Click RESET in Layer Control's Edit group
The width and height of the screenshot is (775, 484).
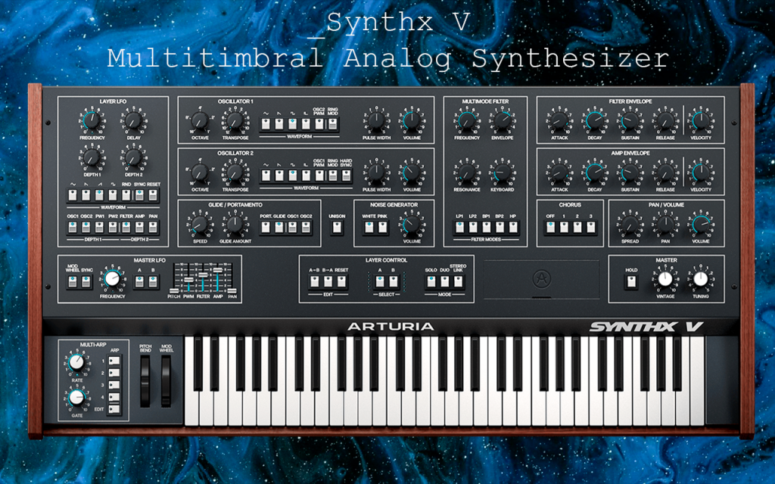[x=341, y=282]
